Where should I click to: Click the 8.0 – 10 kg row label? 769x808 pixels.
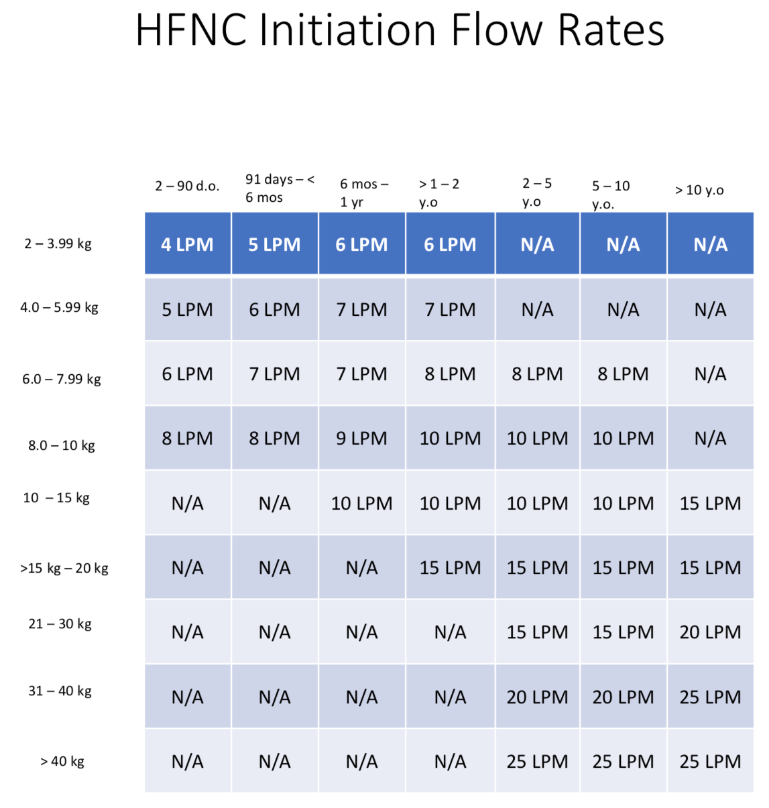click(61, 445)
